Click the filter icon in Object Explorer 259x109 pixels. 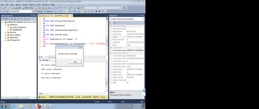click(21, 19)
